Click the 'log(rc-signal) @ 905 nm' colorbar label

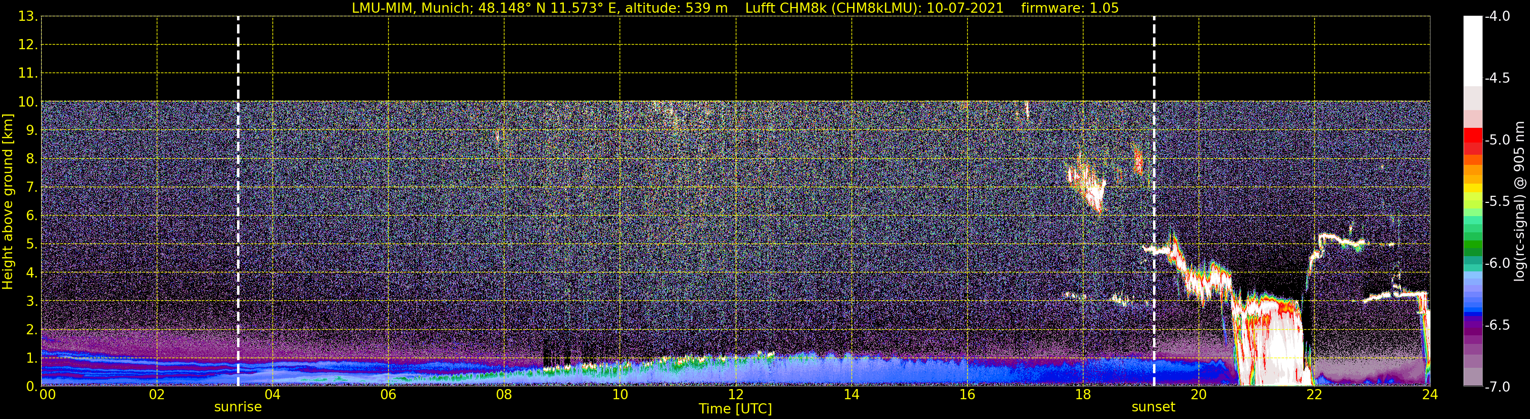point(1520,202)
